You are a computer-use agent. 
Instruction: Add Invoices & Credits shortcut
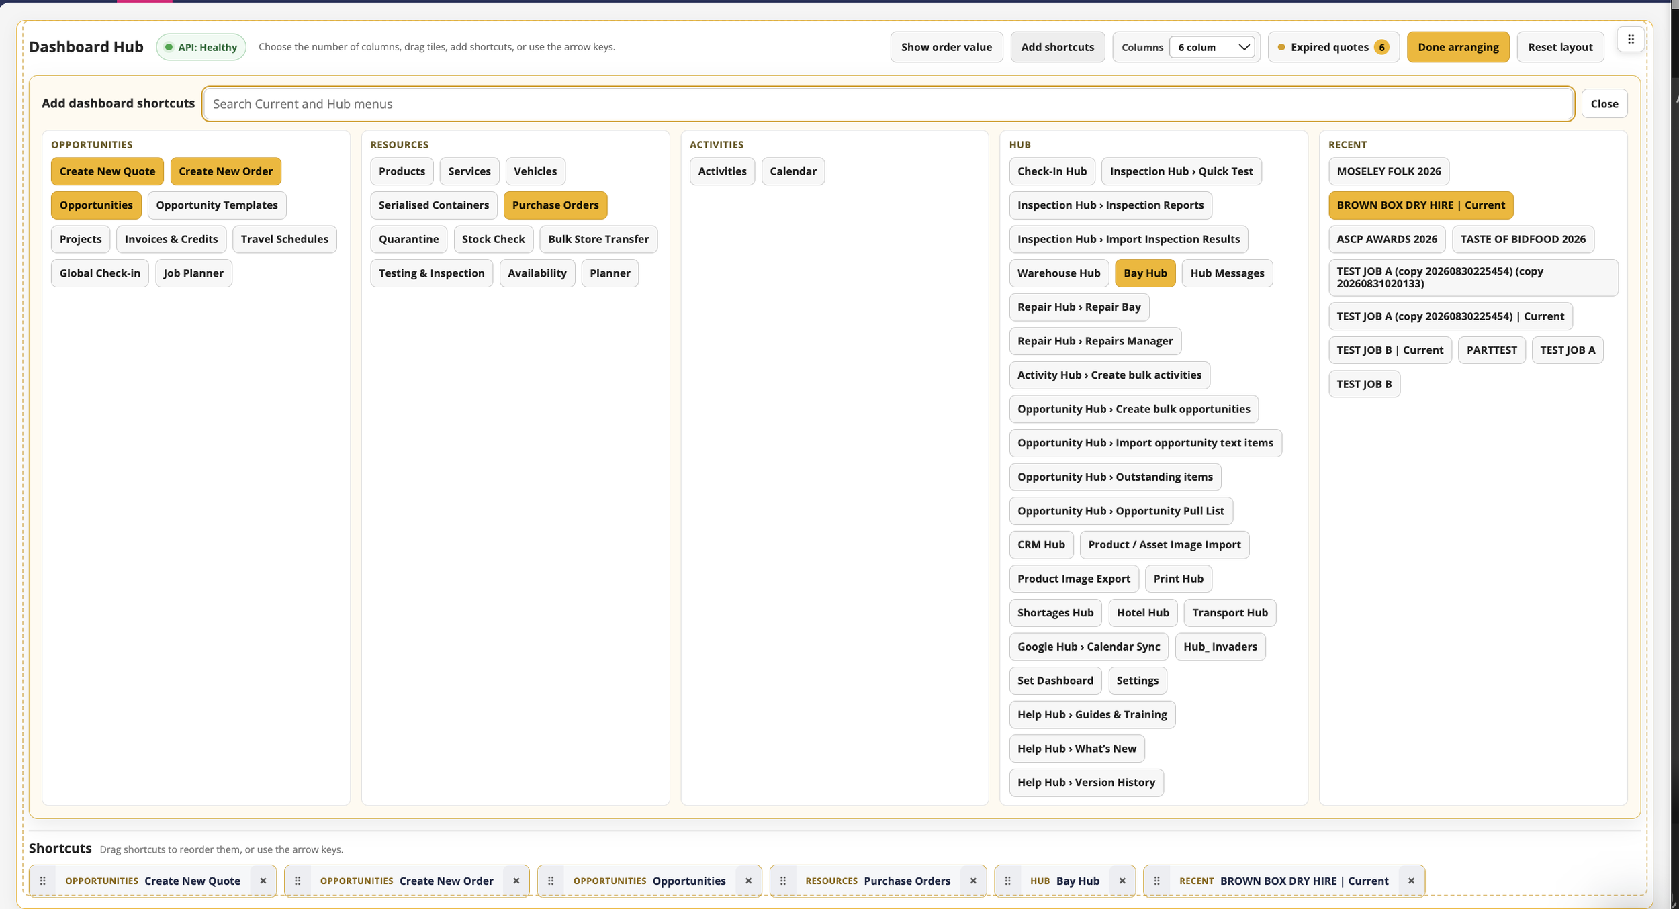[171, 239]
